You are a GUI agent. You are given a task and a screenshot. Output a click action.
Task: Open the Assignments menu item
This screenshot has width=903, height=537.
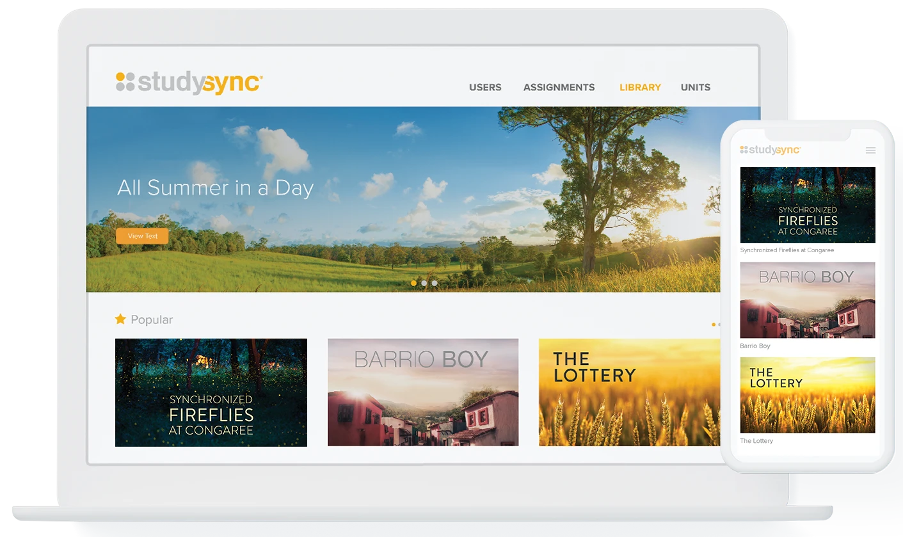click(559, 87)
